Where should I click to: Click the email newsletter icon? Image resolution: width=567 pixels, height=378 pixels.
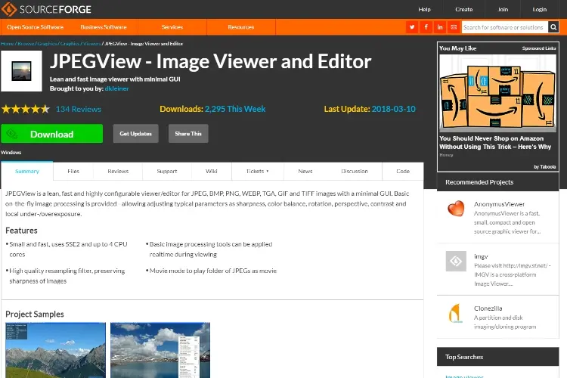[x=454, y=27]
